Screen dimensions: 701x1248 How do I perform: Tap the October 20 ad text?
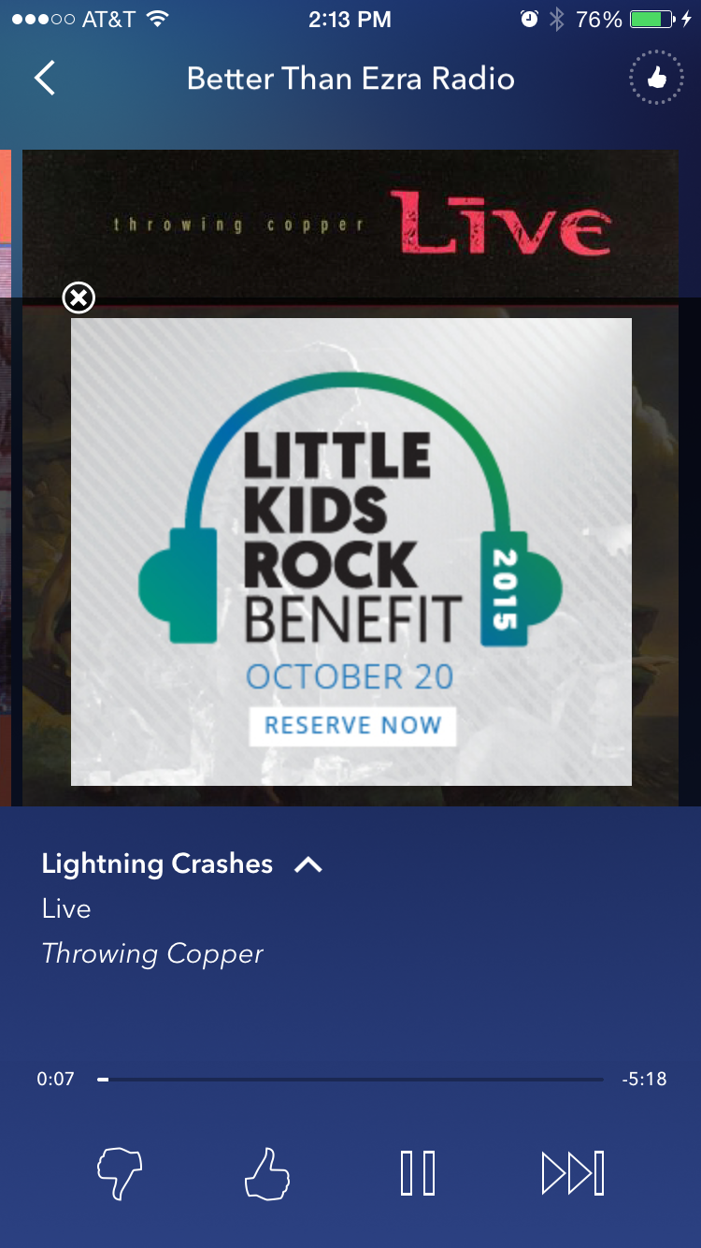pos(350,676)
